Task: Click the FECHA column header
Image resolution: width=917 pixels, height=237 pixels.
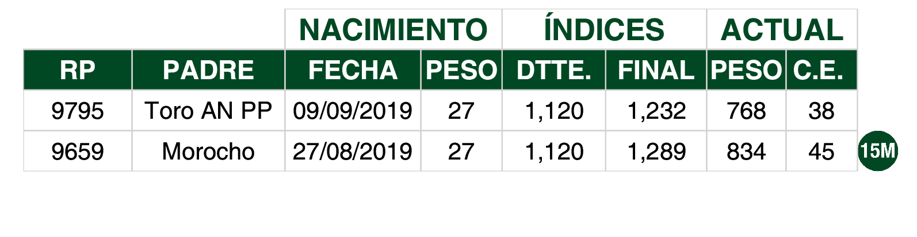Action: click(x=353, y=70)
